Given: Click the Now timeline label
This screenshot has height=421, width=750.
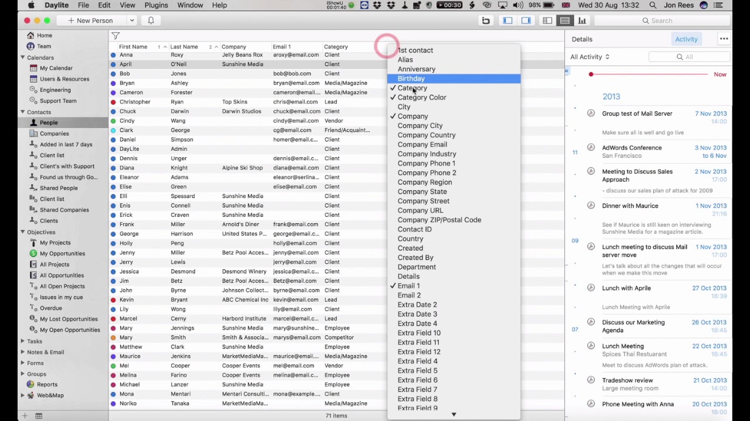Looking at the screenshot, I should (720, 74).
